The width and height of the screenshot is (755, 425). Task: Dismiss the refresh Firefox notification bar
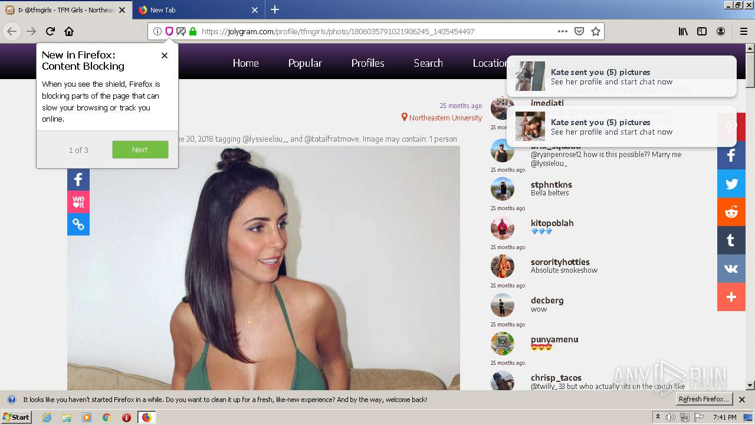pos(742,400)
